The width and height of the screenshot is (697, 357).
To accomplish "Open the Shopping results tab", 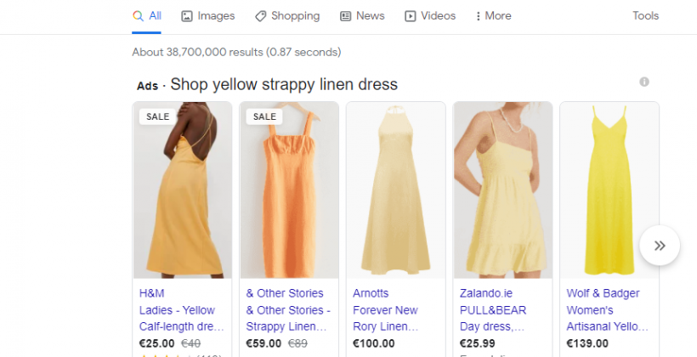I will (x=287, y=16).
